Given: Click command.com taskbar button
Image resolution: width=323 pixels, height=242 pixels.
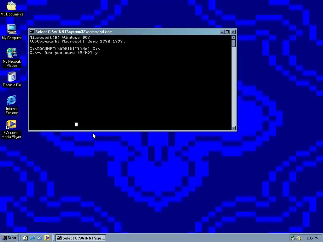Looking at the screenshot, I should pyautogui.click(x=81, y=238).
